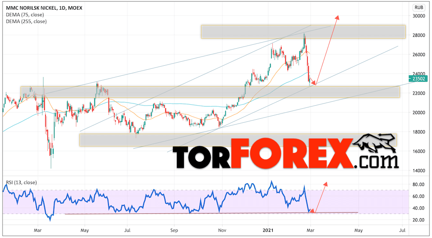The width and height of the screenshot is (432, 238).
Task: Click the Mar 2021 date label
Action: coord(310,230)
